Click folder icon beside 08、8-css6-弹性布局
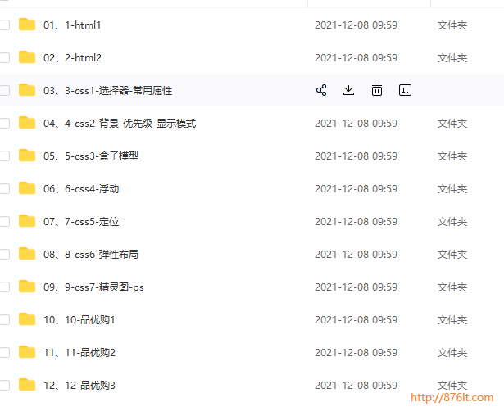 [x=27, y=254]
